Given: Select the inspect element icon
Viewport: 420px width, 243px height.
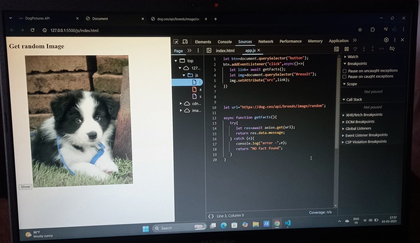Looking at the screenshot, I should [176, 41].
